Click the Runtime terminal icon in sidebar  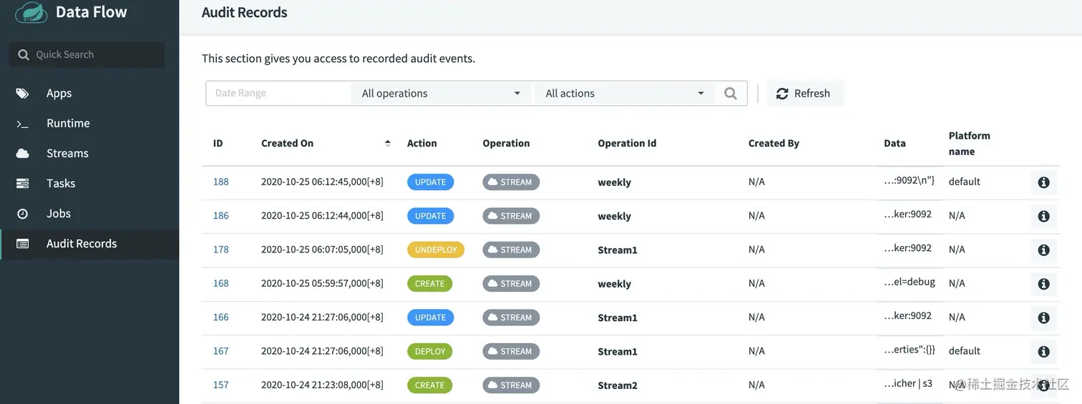tap(23, 124)
